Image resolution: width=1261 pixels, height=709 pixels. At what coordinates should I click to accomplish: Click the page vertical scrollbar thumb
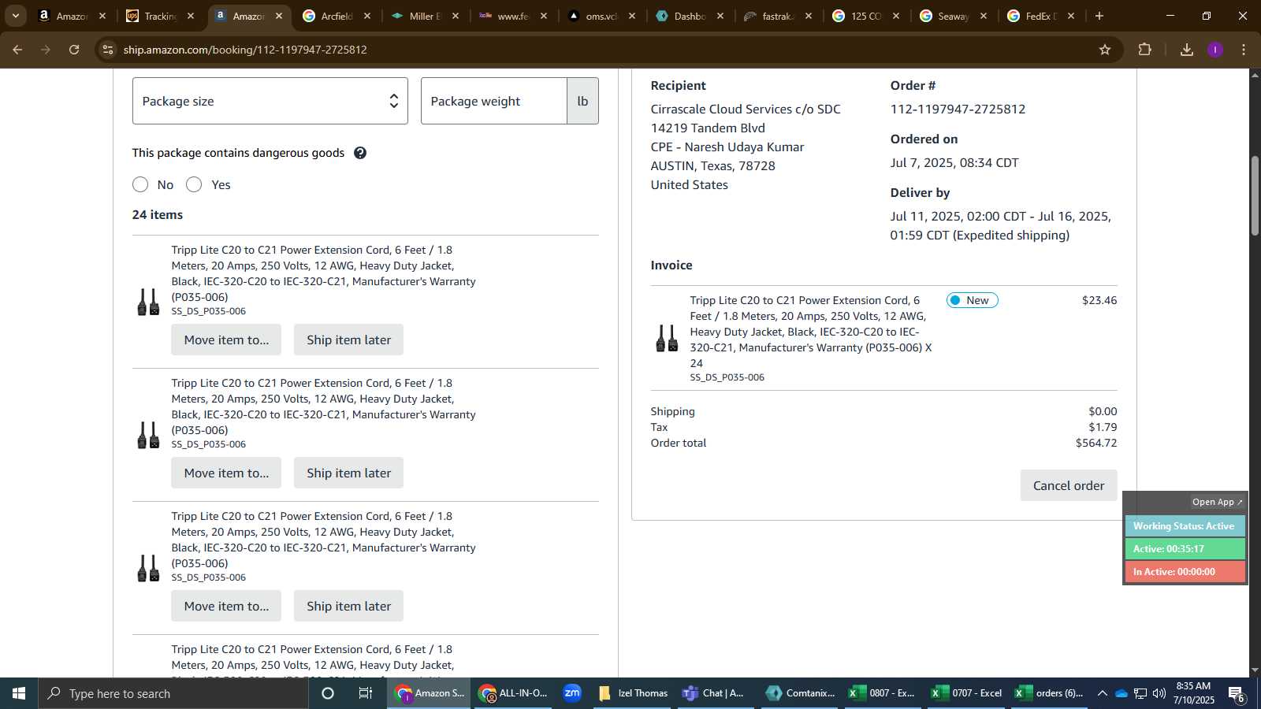click(x=1255, y=196)
